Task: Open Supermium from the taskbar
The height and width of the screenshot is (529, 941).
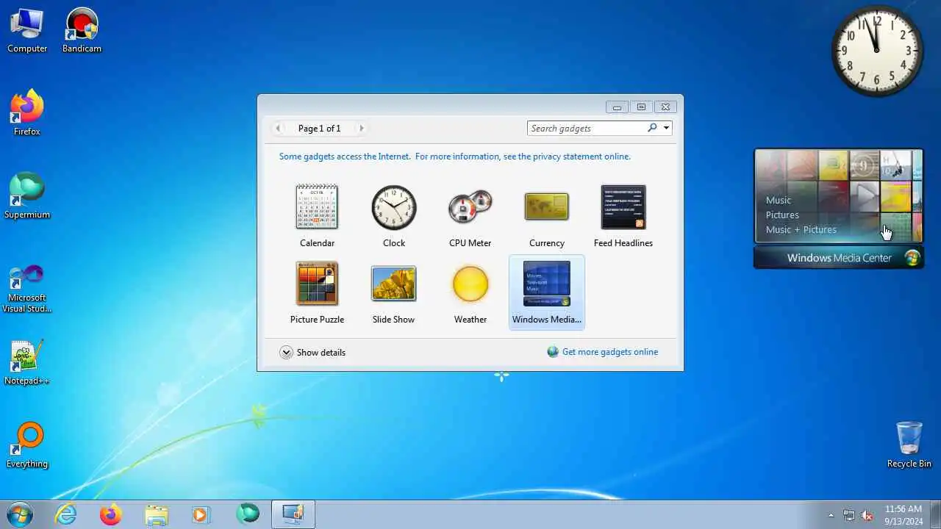Action: (x=247, y=514)
